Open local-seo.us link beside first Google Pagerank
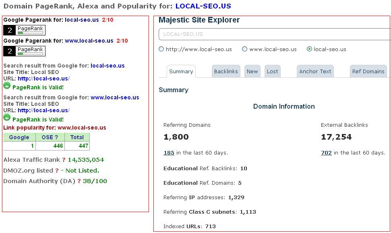The width and height of the screenshot is (391, 233). (82, 20)
